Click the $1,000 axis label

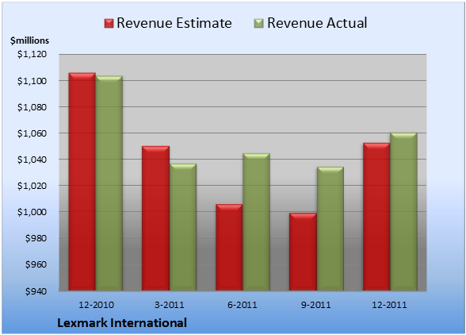pyautogui.click(x=32, y=212)
